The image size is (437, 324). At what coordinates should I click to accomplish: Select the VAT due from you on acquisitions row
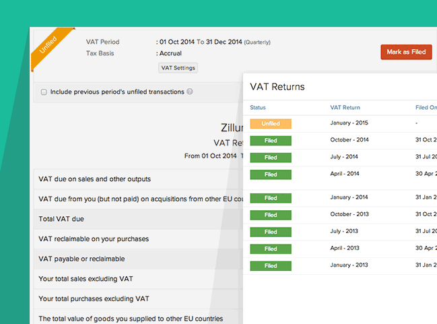click(138, 199)
